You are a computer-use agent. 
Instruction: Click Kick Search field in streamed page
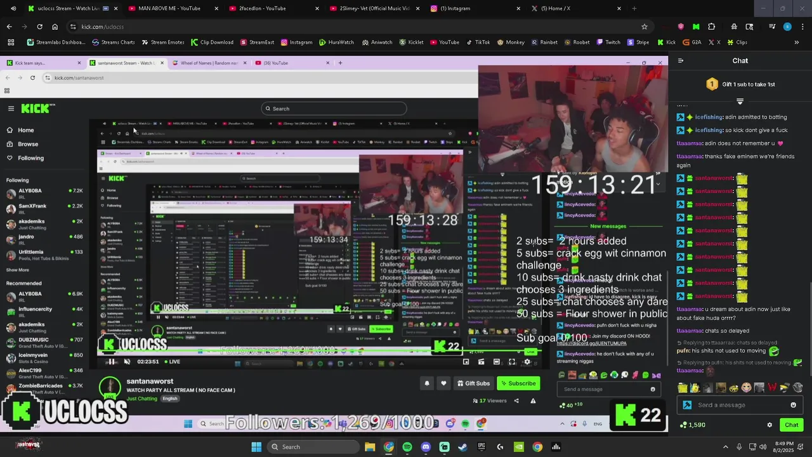(334, 109)
